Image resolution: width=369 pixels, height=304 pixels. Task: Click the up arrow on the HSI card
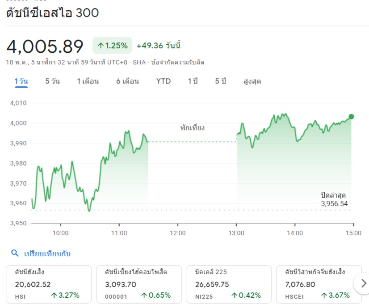pyautogui.click(x=54, y=295)
